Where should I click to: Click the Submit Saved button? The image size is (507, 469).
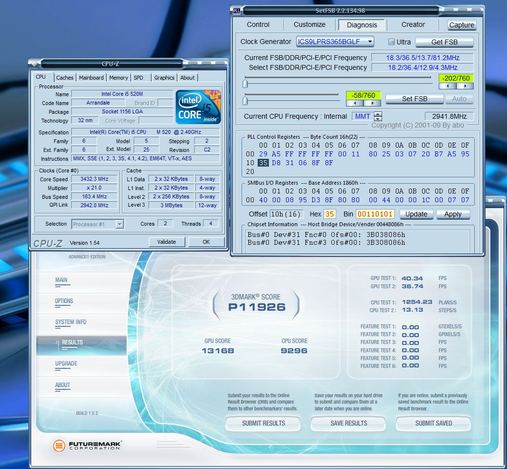point(434,424)
